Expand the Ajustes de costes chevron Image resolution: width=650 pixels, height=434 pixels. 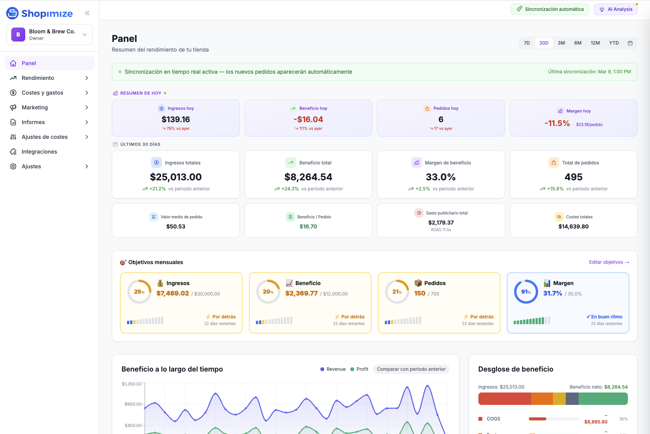(87, 137)
